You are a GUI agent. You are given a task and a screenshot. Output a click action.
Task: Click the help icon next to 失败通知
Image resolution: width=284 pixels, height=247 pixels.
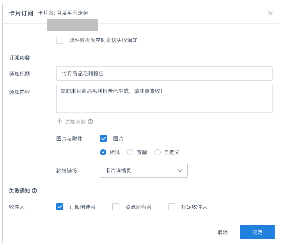[35, 191]
